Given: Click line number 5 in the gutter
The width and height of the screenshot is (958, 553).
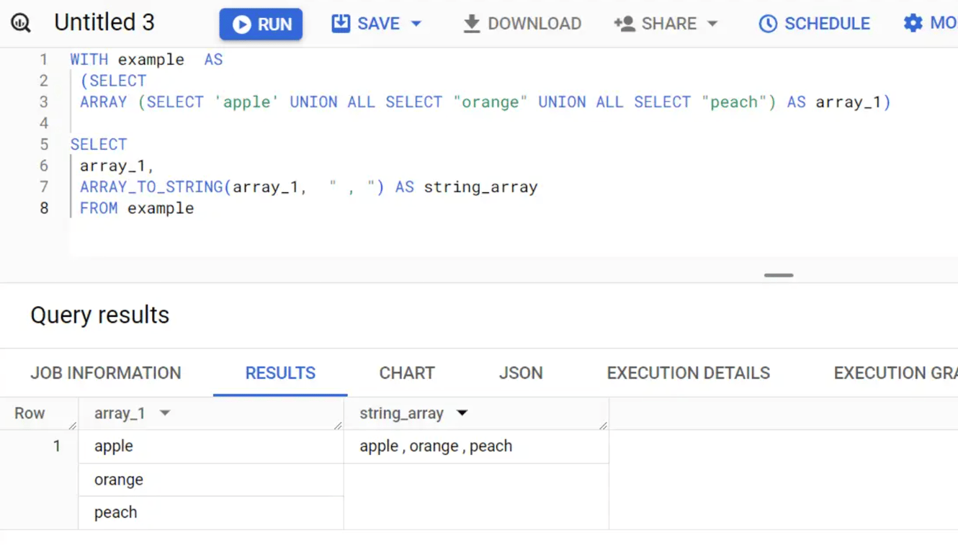Looking at the screenshot, I should [x=44, y=145].
